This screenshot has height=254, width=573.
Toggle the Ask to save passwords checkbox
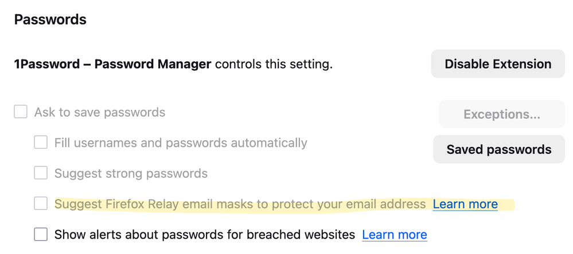(21, 112)
